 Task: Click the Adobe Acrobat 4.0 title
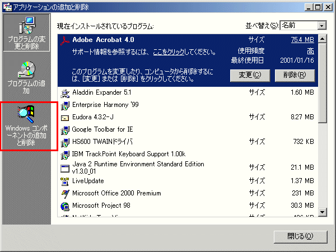[x=103, y=40]
